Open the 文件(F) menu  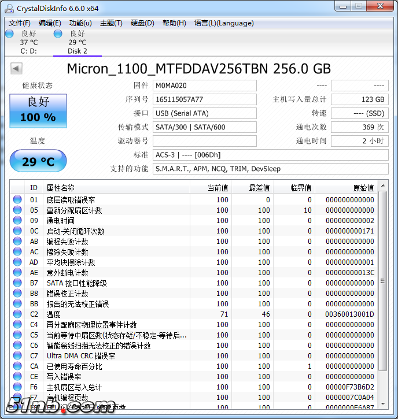click(20, 23)
